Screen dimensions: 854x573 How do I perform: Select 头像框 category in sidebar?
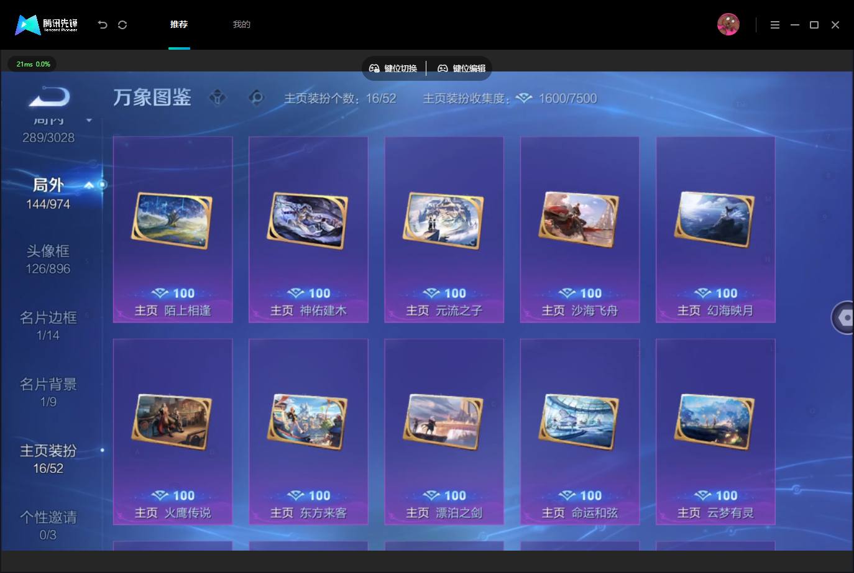tap(48, 259)
